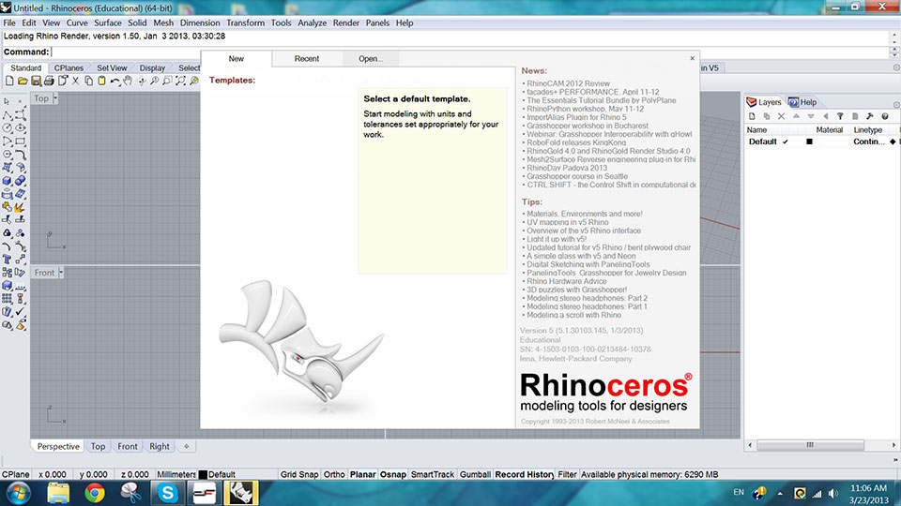This screenshot has width=901, height=506.
Task: Open the Surface menu
Action: pos(107,22)
